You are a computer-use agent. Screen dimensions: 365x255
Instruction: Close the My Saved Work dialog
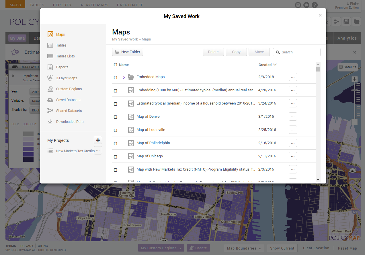[x=320, y=16]
